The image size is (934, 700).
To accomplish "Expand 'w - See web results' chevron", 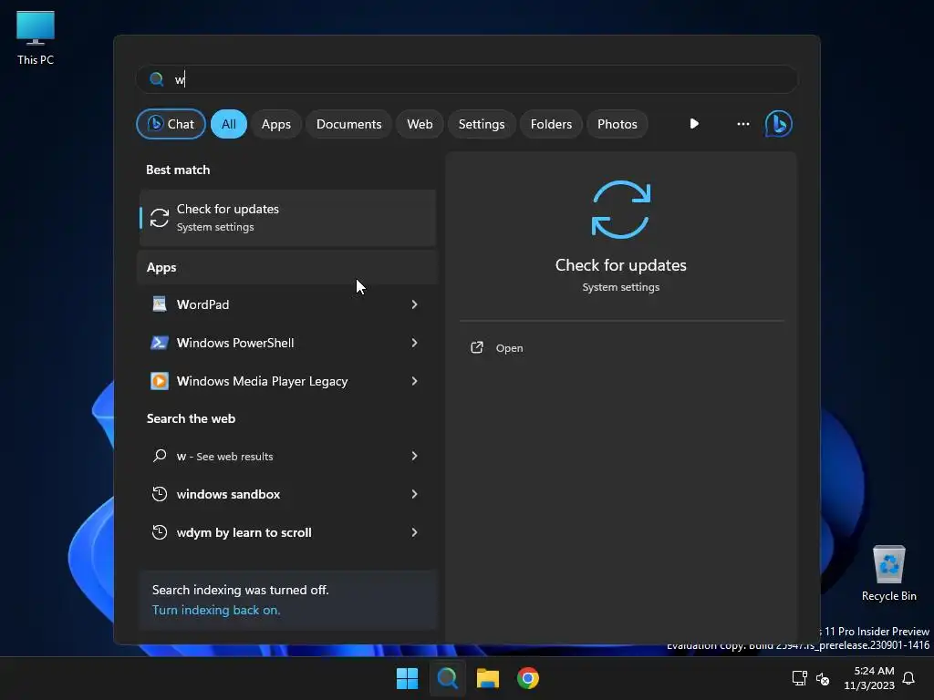I will tap(415, 456).
